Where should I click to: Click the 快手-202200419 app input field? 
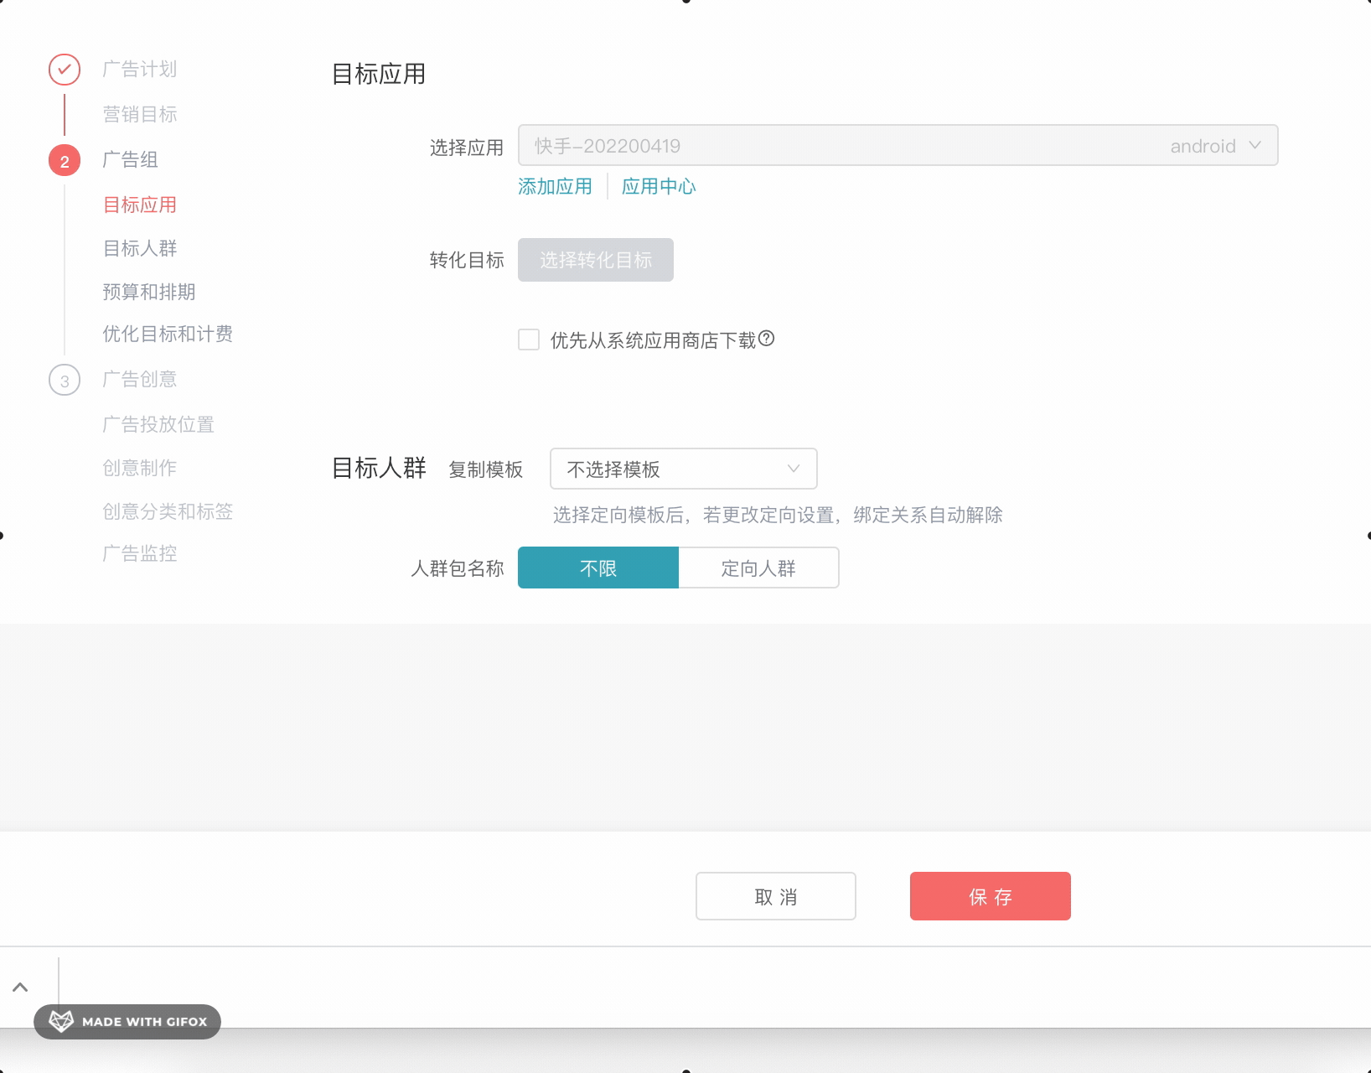pyautogui.click(x=838, y=145)
